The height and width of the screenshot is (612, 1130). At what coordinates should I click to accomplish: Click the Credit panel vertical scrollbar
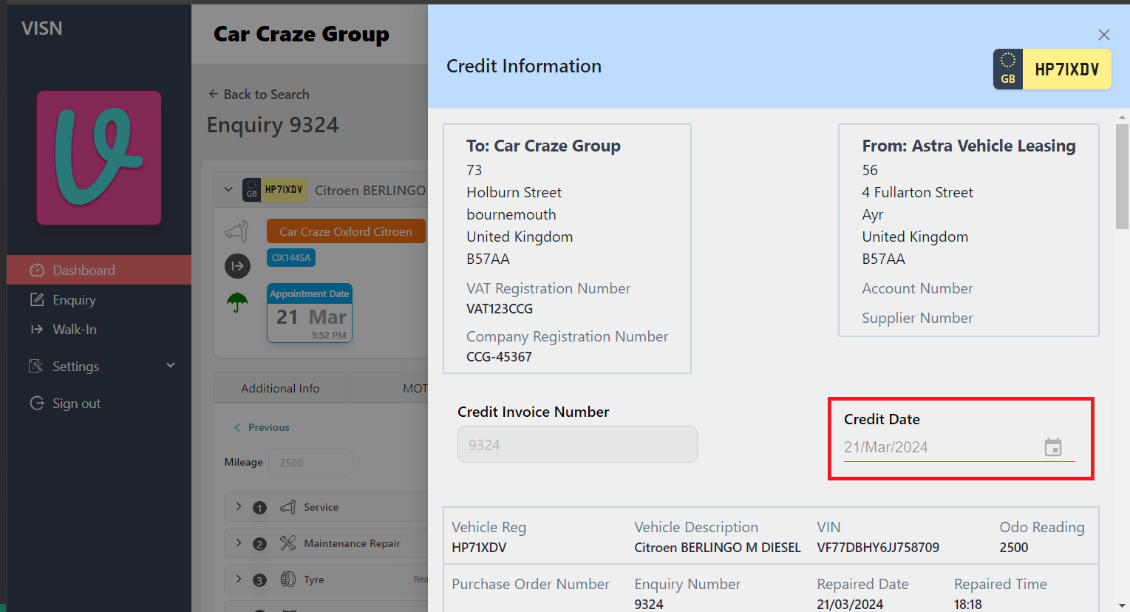1122,177
